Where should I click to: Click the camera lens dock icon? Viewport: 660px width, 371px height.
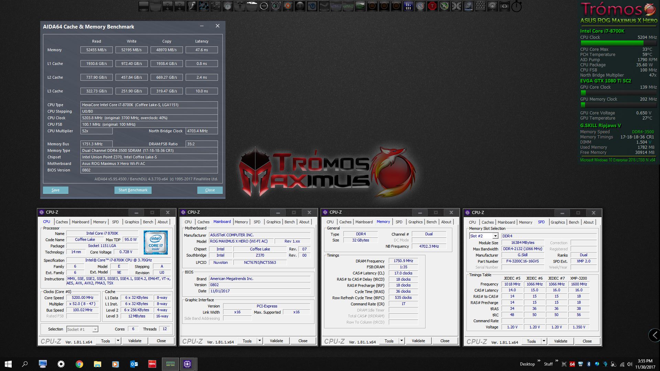[276, 6]
